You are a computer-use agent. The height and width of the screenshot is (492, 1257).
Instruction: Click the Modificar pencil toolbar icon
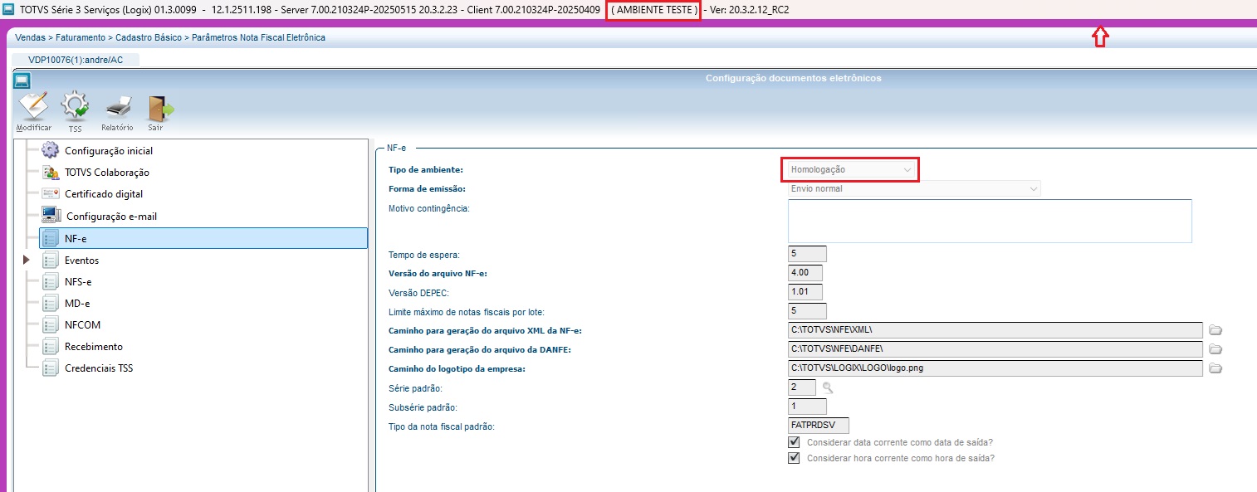tap(34, 106)
